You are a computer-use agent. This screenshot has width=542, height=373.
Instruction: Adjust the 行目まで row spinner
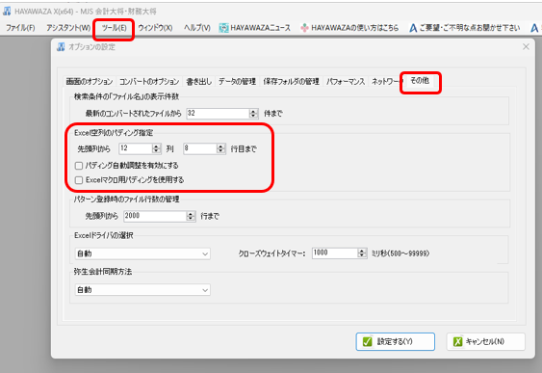point(220,148)
